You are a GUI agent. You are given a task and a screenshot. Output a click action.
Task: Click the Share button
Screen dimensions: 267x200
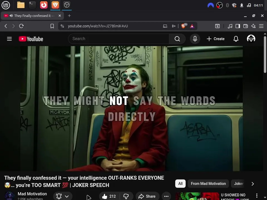147,196
